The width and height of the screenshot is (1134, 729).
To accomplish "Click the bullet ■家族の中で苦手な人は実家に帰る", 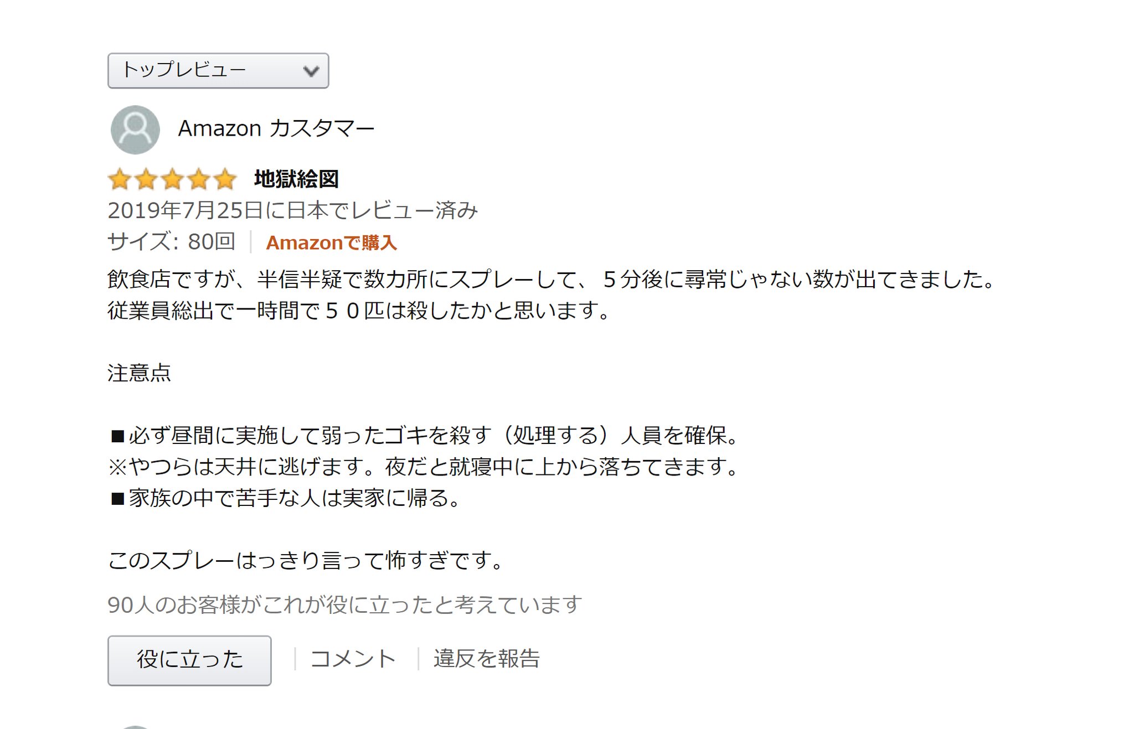I will (286, 498).
